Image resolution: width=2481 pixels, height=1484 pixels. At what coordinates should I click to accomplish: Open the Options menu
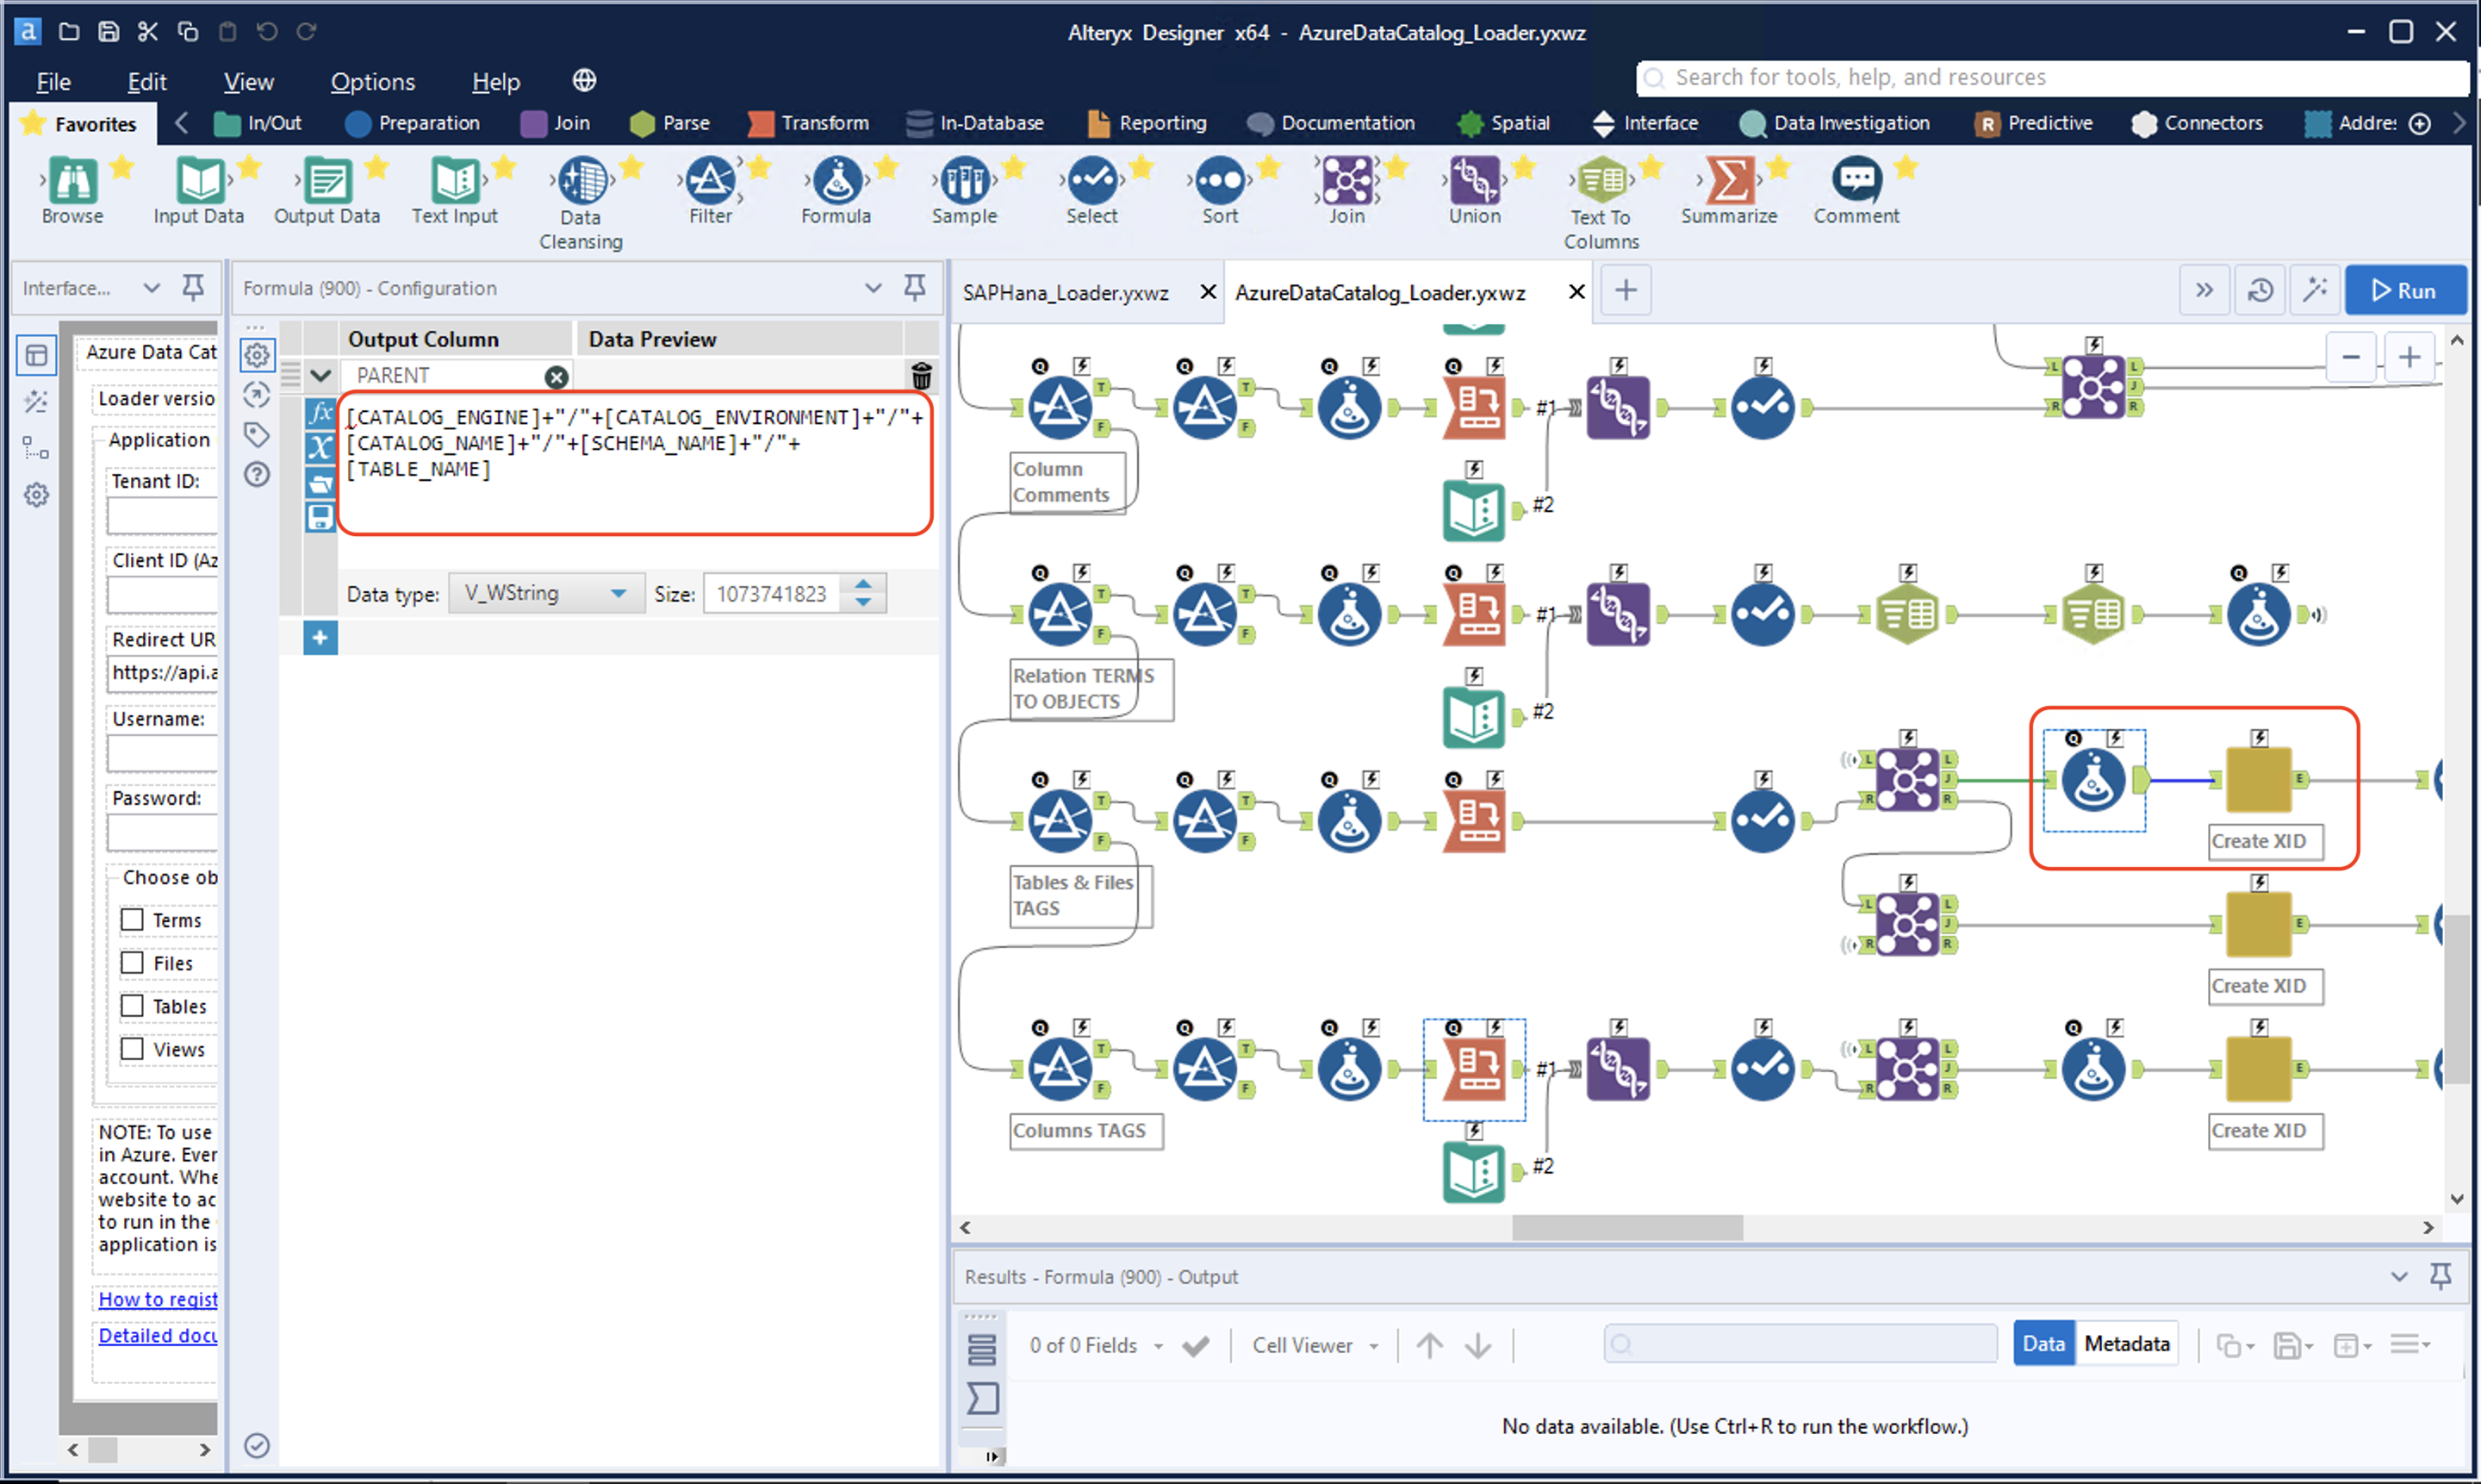pyautogui.click(x=370, y=81)
